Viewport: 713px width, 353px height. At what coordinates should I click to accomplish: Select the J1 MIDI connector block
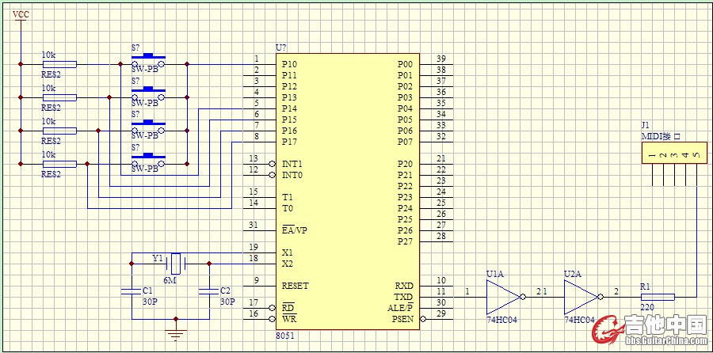(x=673, y=155)
